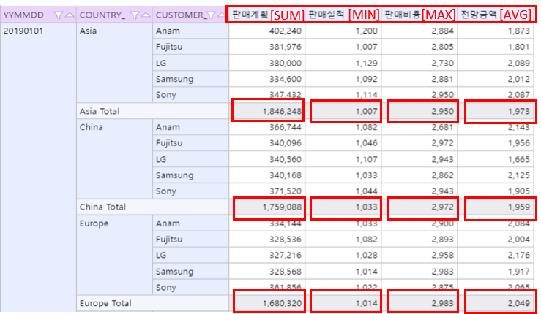
Task: Click the 1,014 Europe Total min cell
Action: pos(343,303)
